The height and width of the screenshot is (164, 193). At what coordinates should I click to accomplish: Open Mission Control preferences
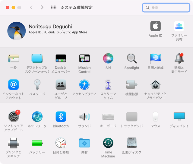(84, 58)
